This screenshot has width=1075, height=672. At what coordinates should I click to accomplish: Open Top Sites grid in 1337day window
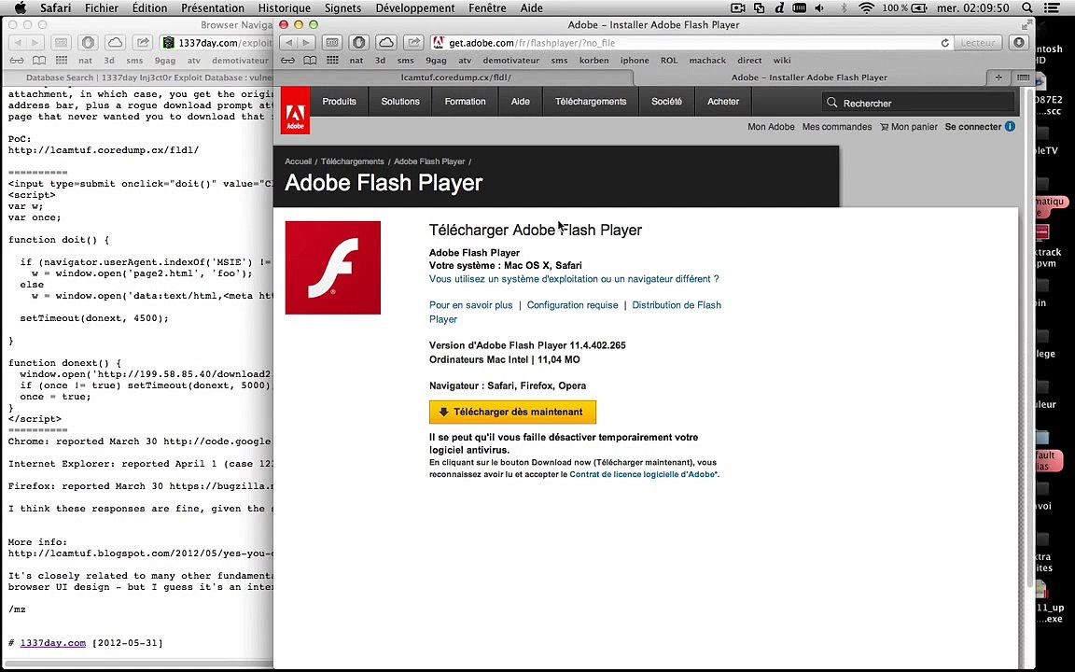[x=61, y=61]
